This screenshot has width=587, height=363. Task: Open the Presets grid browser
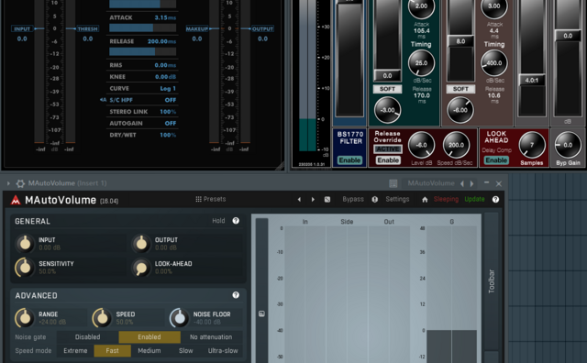(210, 199)
